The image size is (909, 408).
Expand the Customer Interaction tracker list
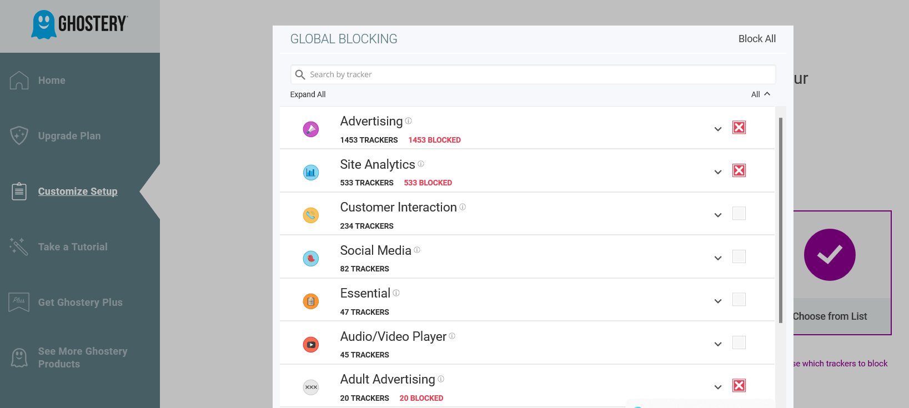coord(718,215)
